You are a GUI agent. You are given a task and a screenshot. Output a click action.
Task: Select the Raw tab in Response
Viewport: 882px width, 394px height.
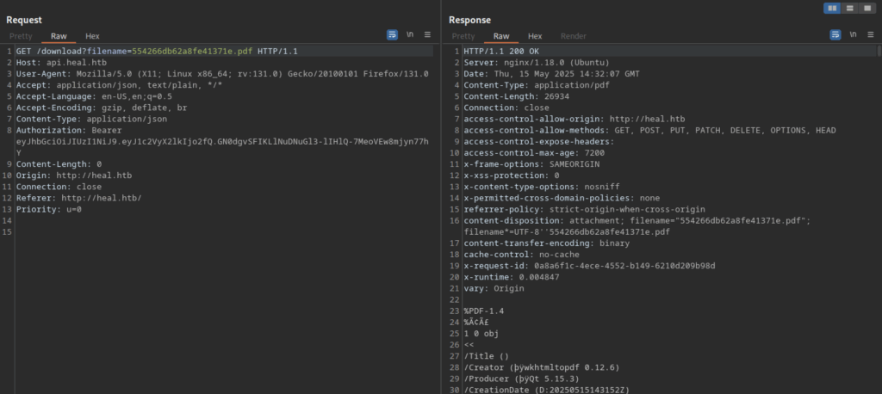coord(500,36)
